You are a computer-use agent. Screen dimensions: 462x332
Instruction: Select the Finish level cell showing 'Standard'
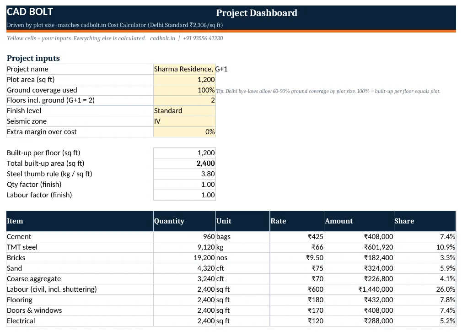click(184, 111)
